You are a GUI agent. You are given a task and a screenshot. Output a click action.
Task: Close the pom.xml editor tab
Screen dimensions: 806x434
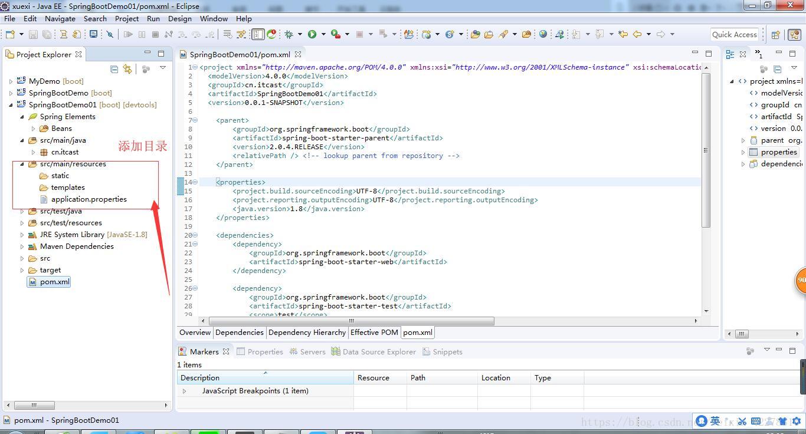pos(298,54)
